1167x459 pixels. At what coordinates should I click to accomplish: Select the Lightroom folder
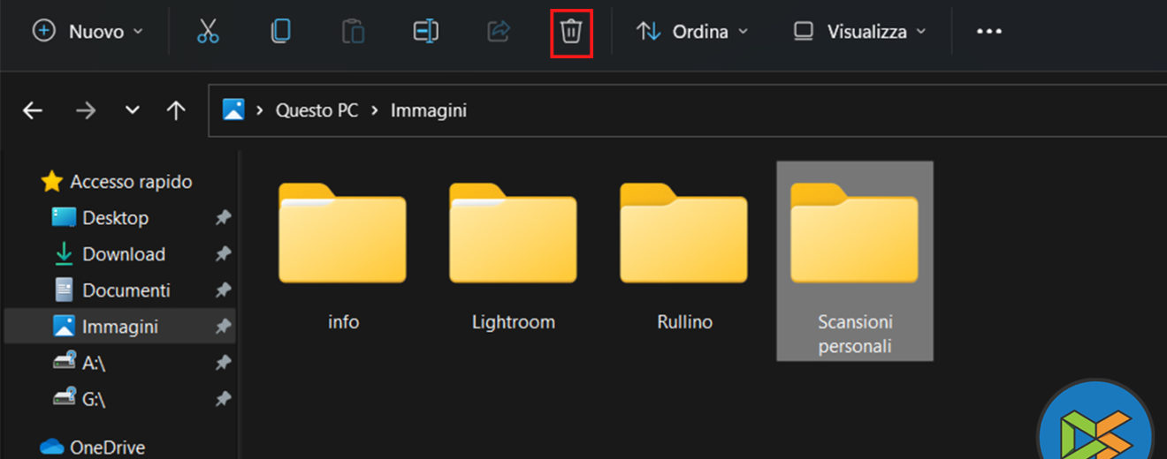[x=514, y=258]
